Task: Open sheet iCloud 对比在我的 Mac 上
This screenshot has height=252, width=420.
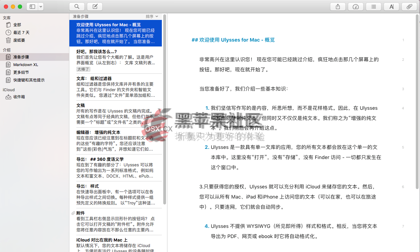Action: pyautogui.click(x=116, y=244)
